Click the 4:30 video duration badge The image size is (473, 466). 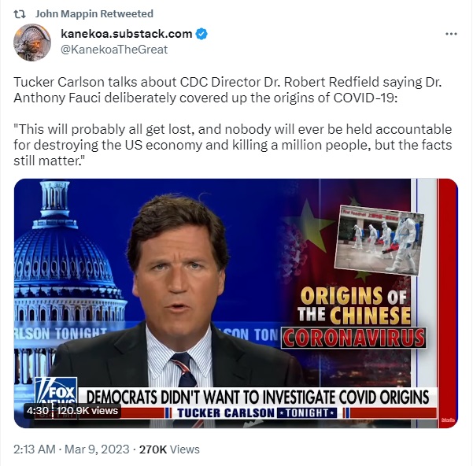(38, 410)
